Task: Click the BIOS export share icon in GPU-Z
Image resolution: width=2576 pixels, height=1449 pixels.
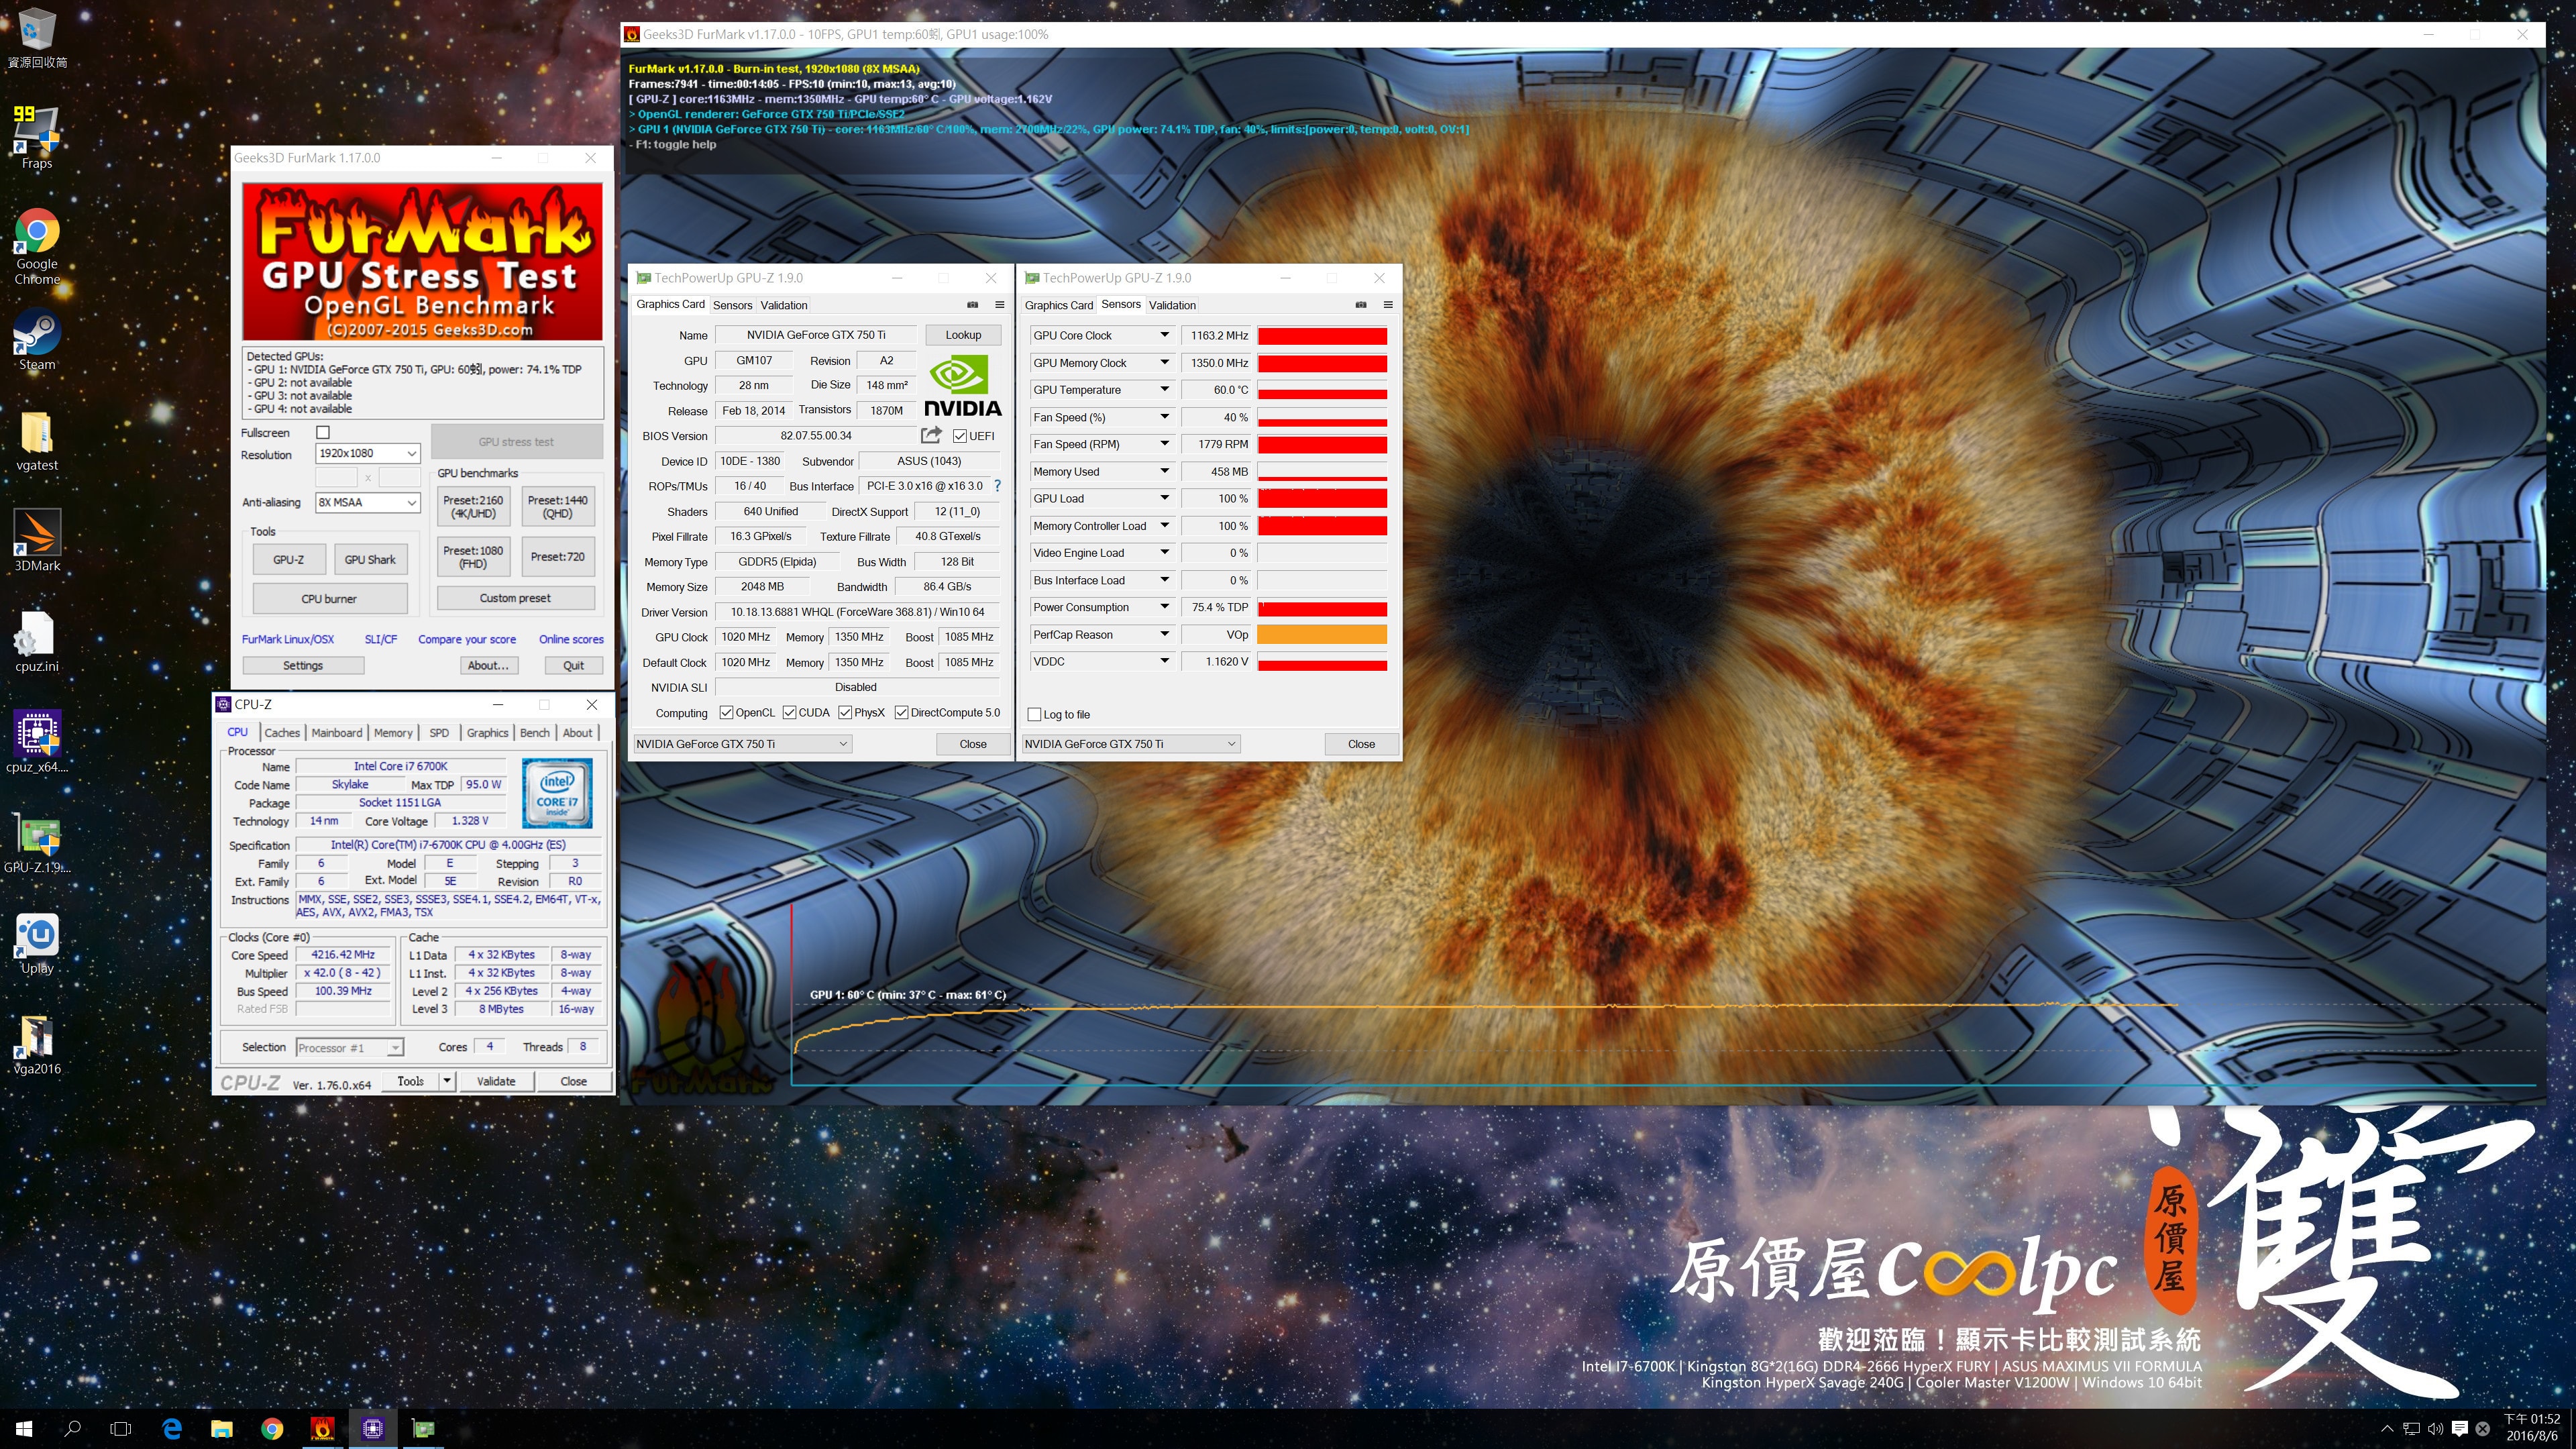Action: point(931,435)
